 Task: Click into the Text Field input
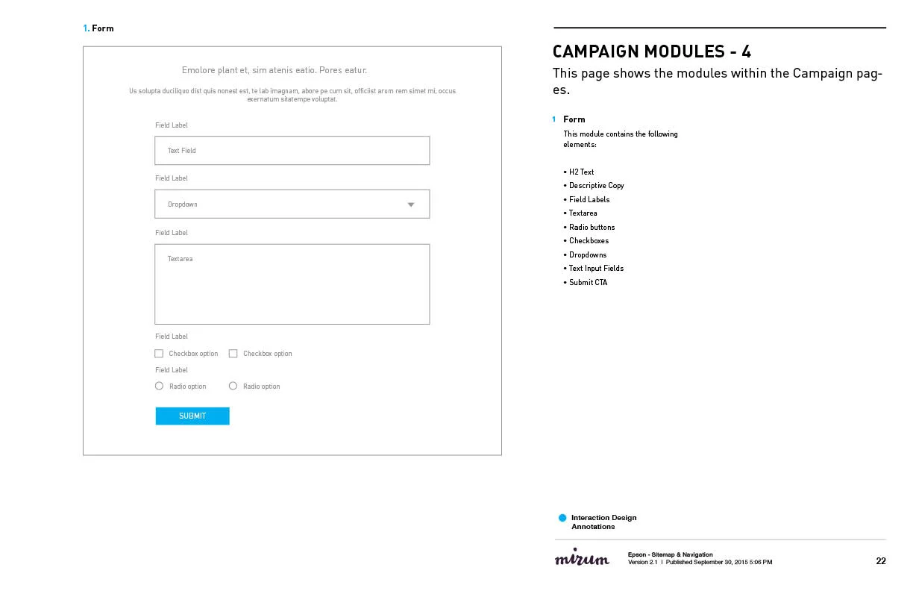292,150
